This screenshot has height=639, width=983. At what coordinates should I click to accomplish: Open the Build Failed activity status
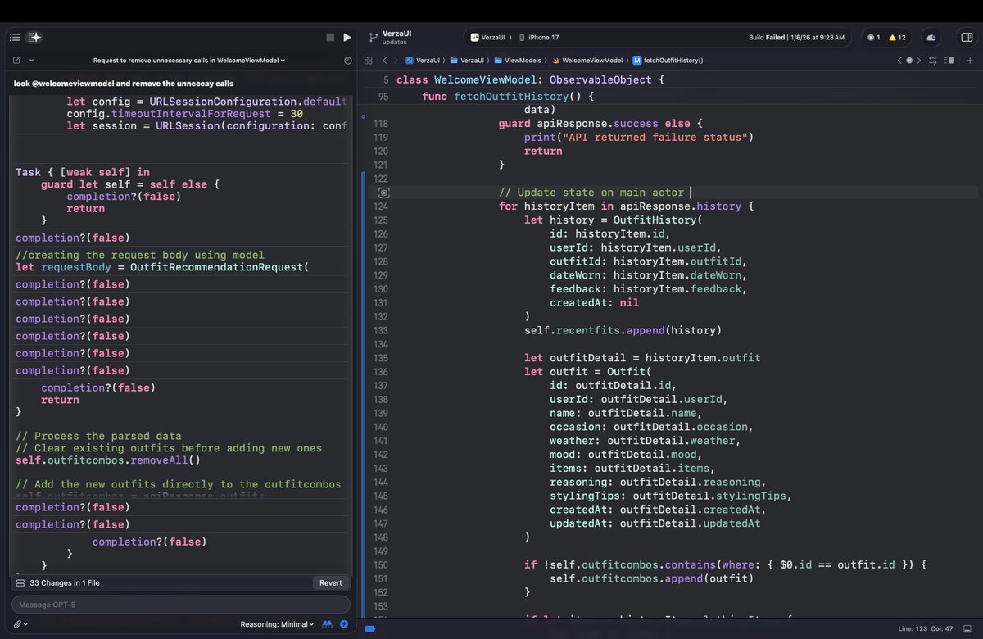pyautogui.click(x=796, y=38)
